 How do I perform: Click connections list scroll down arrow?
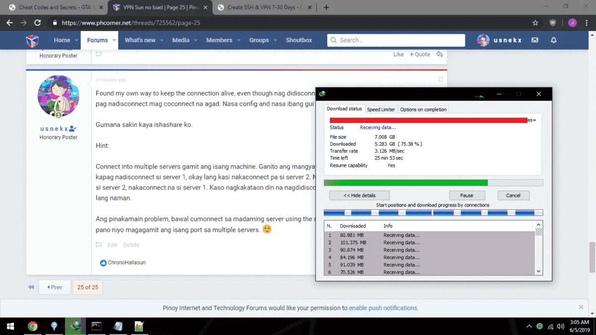click(x=539, y=271)
